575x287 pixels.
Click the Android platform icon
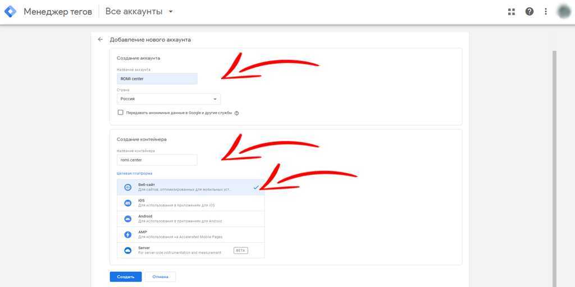click(127, 219)
